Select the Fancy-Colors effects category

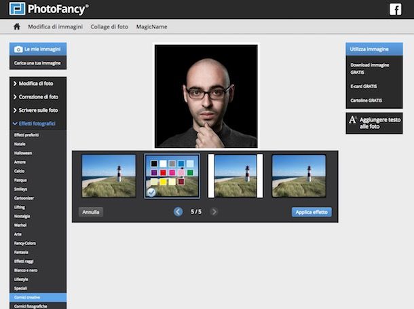coord(25,243)
